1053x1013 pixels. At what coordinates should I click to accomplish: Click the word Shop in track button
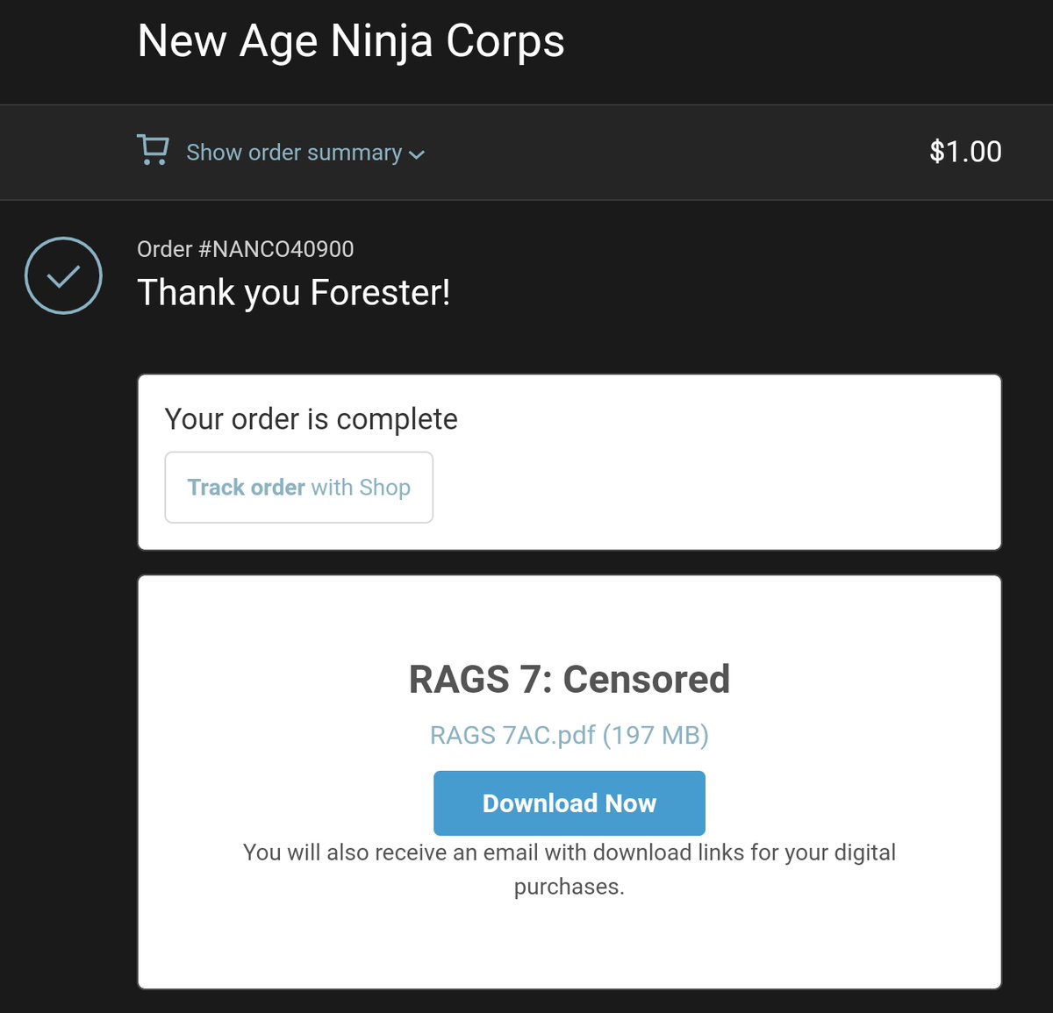coord(385,488)
